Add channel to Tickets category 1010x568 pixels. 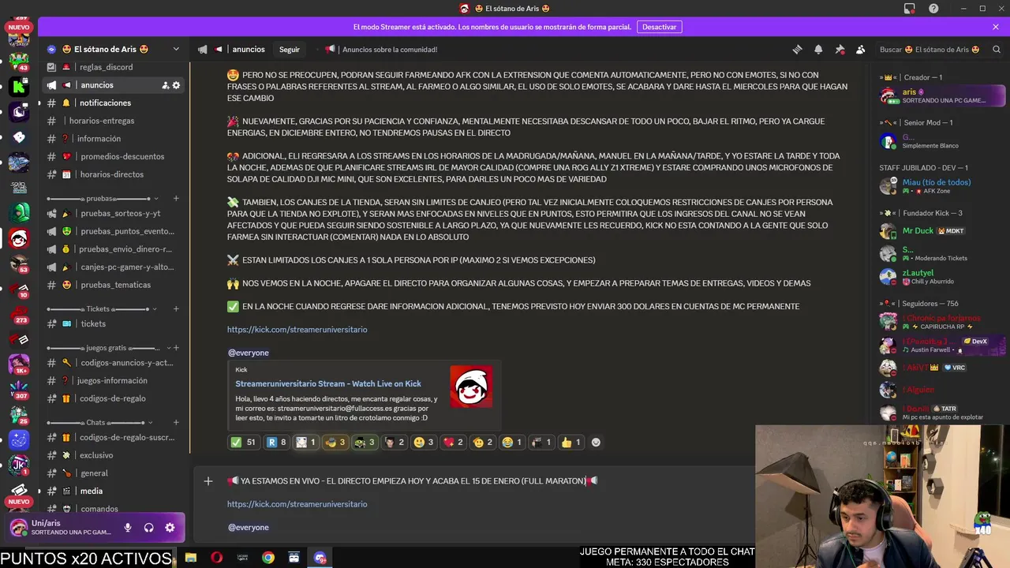pos(176,308)
